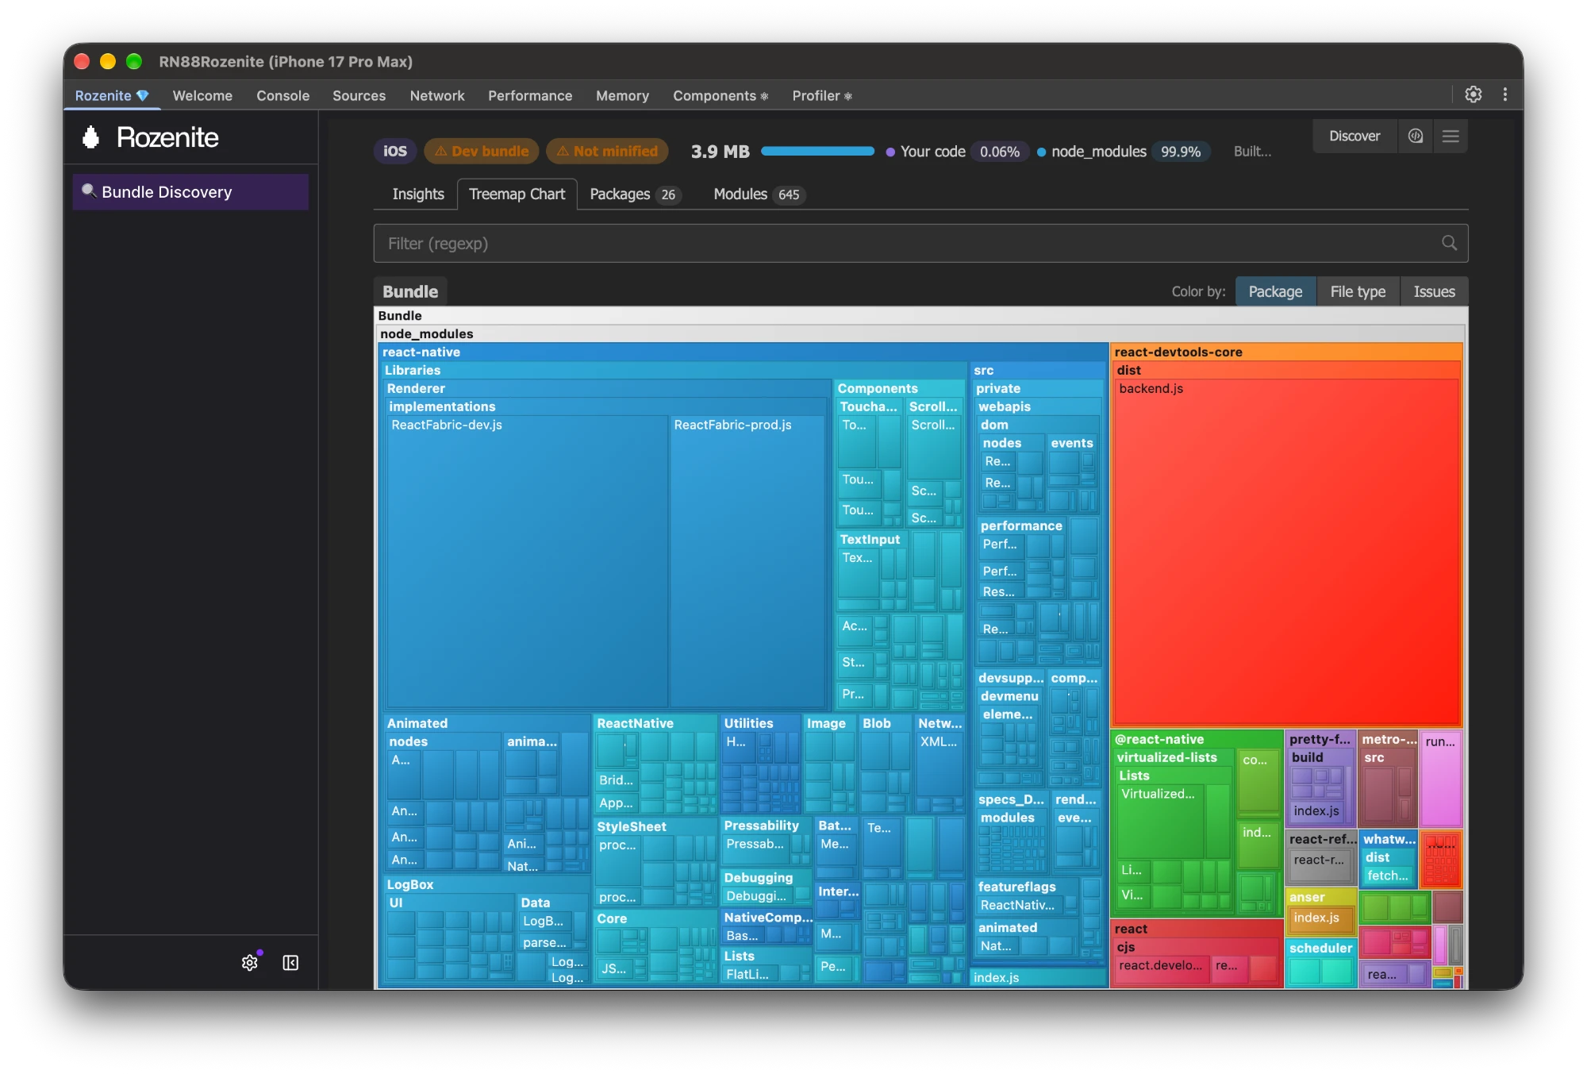Viewport: 1587px width, 1074px height.
Task: Click the bundle size progress bar
Action: [817, 151]
